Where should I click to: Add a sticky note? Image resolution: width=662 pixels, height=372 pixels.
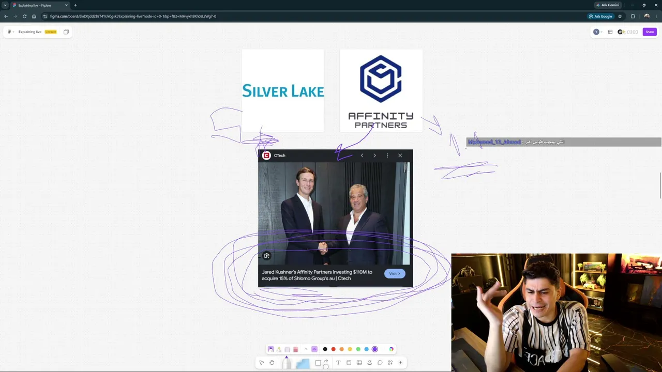(303, 364)
